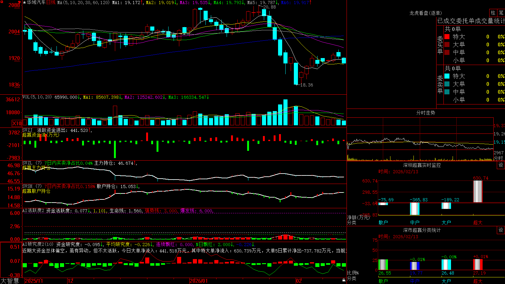The width and height of the screenshot is (505, 284).
Task: Click the 超赢资金流(万元) label
Action: coord(41,135)
